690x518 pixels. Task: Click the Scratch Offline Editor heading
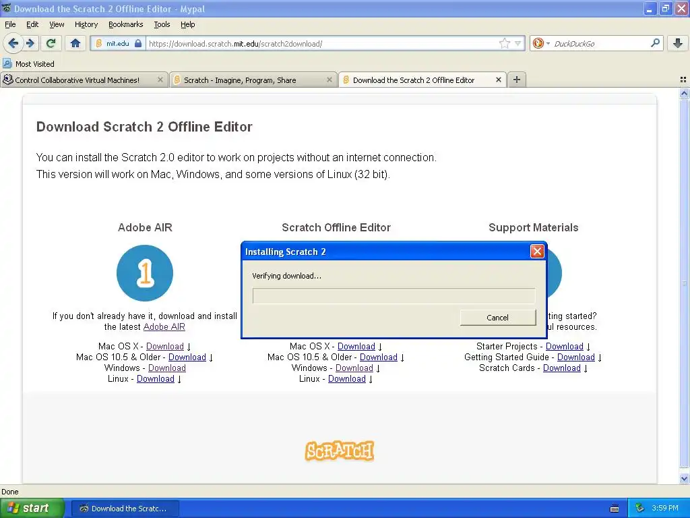(x=336, y=227)
